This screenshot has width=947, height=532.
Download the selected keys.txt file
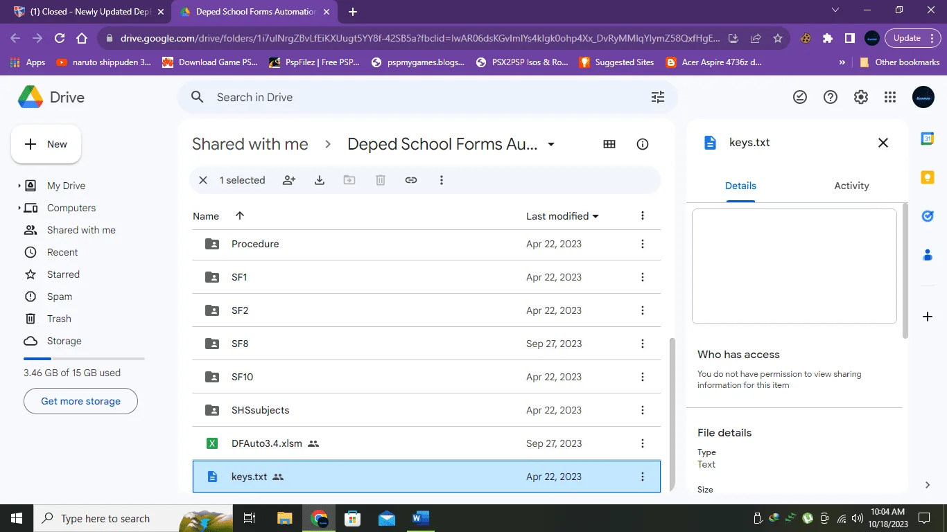coord(320,180)
